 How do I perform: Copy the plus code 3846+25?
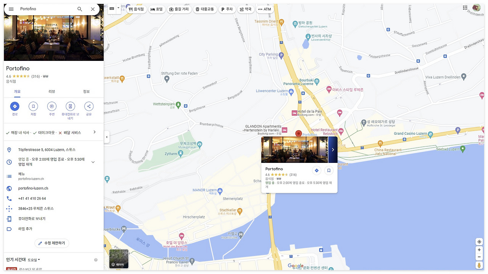coord(54,209)
